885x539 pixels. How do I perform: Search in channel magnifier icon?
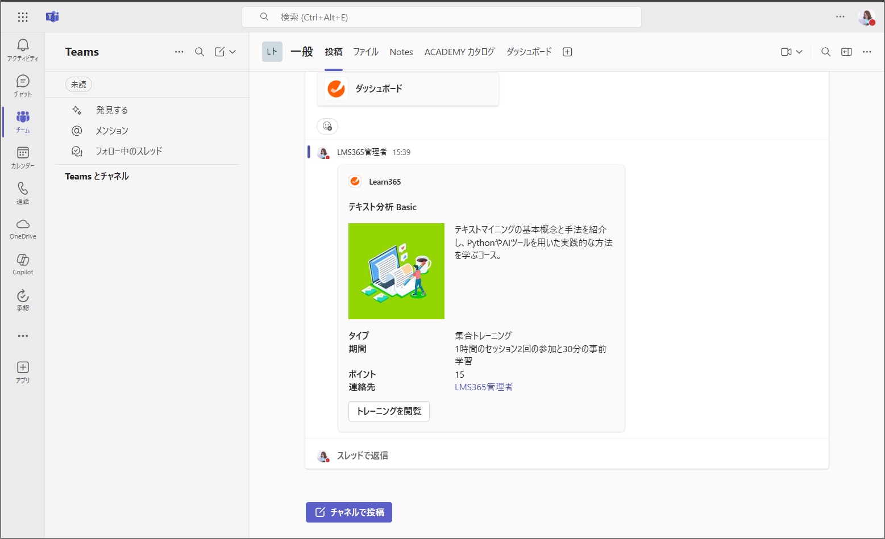tap(826, 52)
